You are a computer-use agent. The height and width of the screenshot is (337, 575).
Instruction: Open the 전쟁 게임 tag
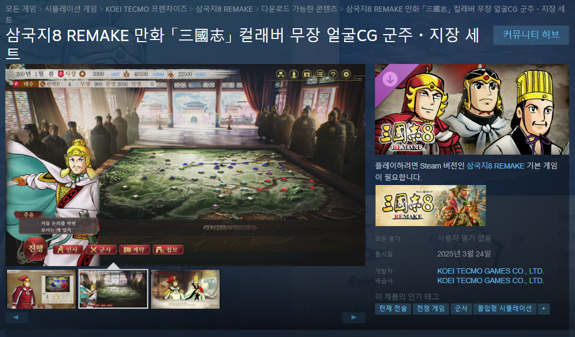click(x=430, y=309)
